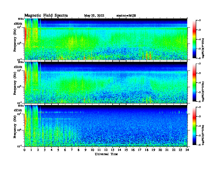The height and width of the screenshot is (172, 223).
Task: Click the "-2" value on dH/dt color scale
Action: [199, 21]
